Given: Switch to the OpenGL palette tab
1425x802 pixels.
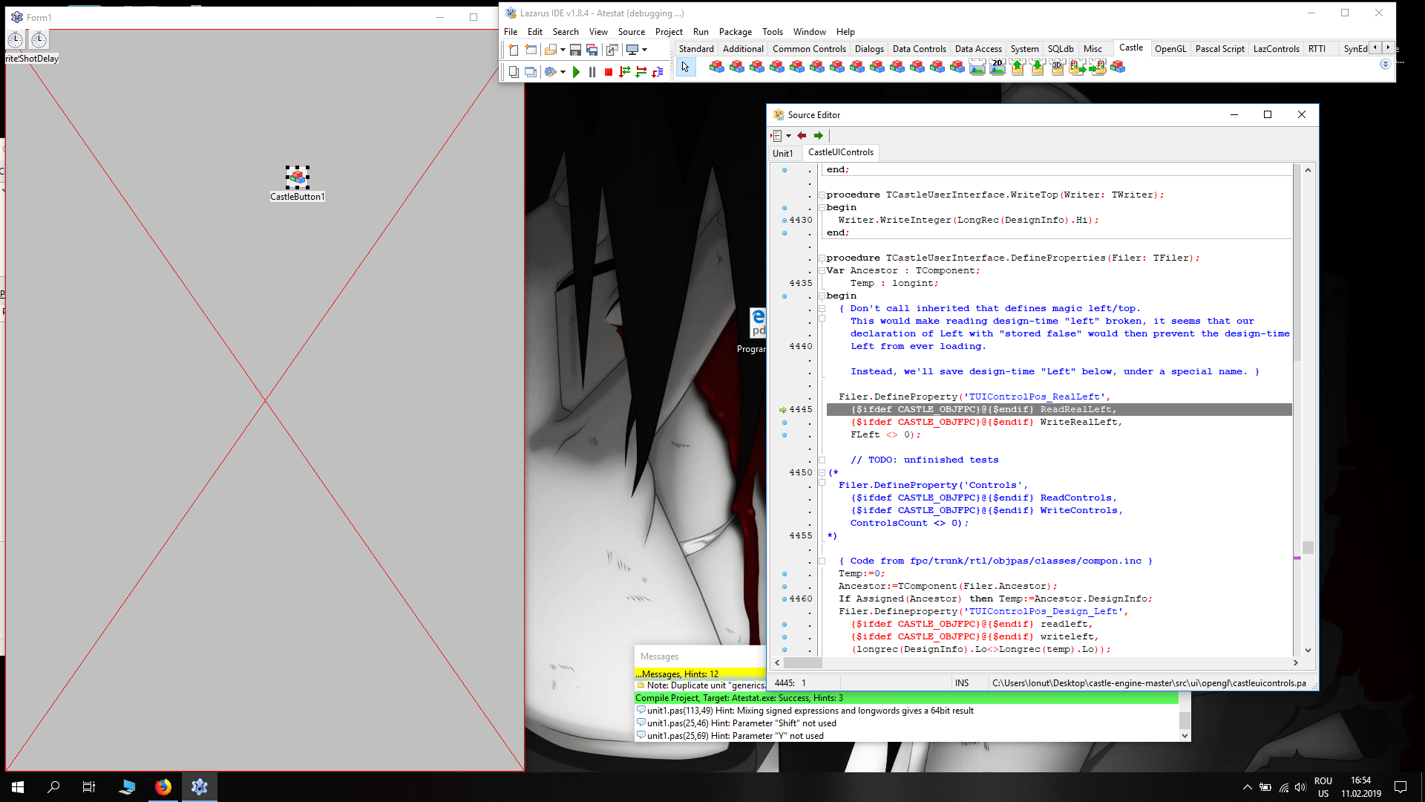Looking at the screenshot, I should coord(1170,49).
